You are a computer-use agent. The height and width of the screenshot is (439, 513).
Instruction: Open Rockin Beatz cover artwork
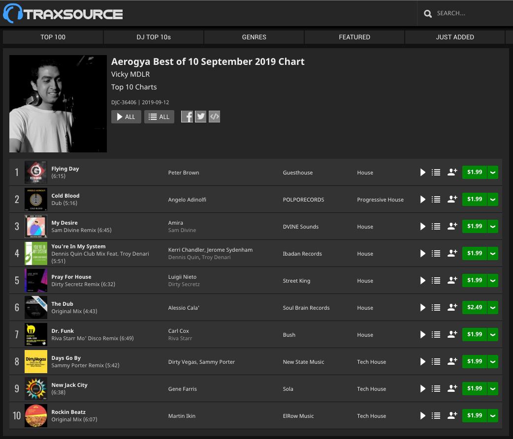(36, 416)
